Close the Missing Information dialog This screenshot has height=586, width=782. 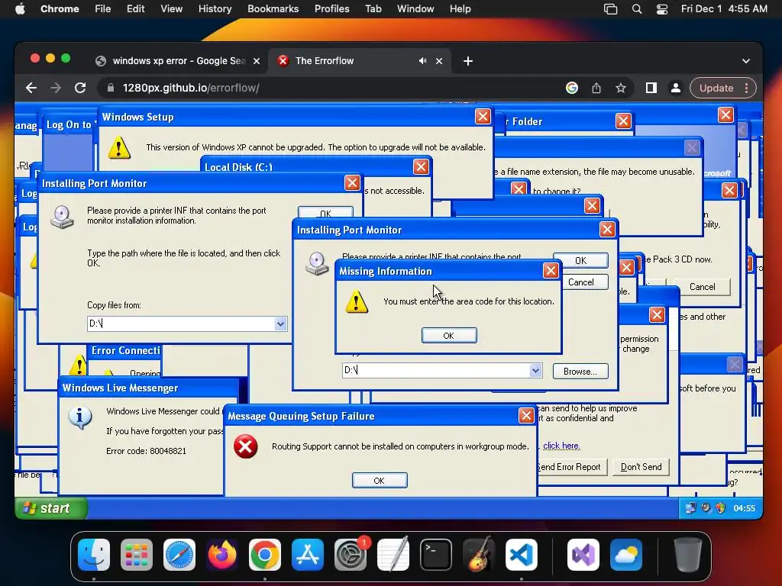551,271
